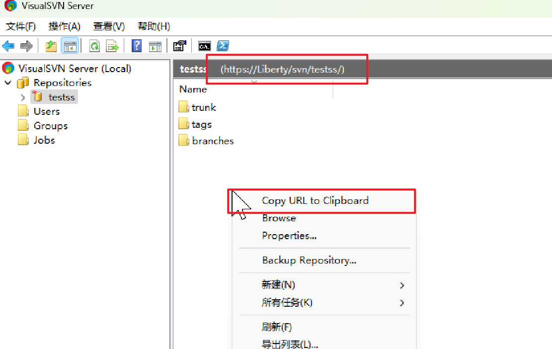The image size is (552, 349).
Task: Click the green Refresh toolbar icon
Action: 94,46
